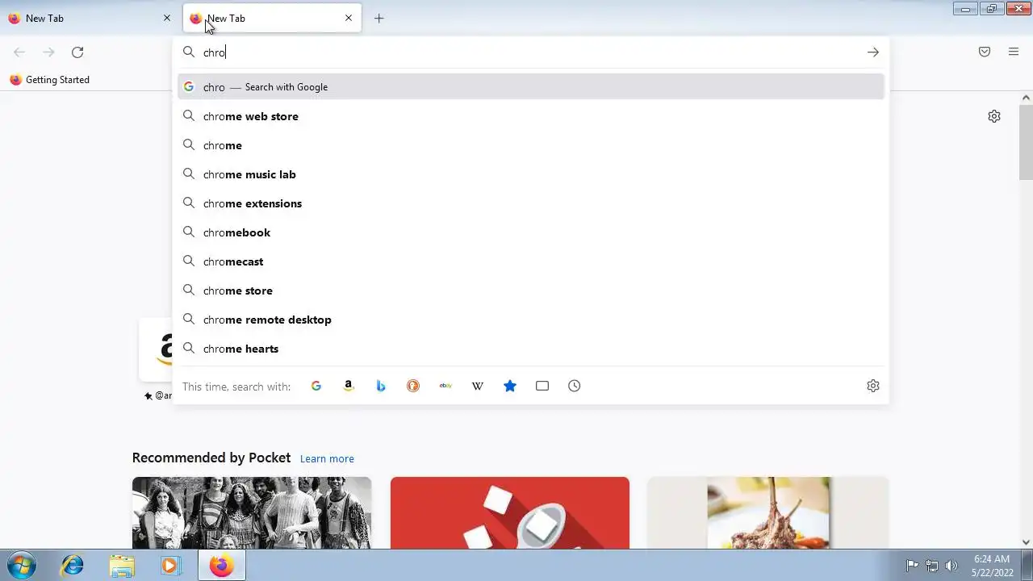Click the Save to Pocket toolbar icon
Screen dimensions: 1033x581
coord(985,52)
